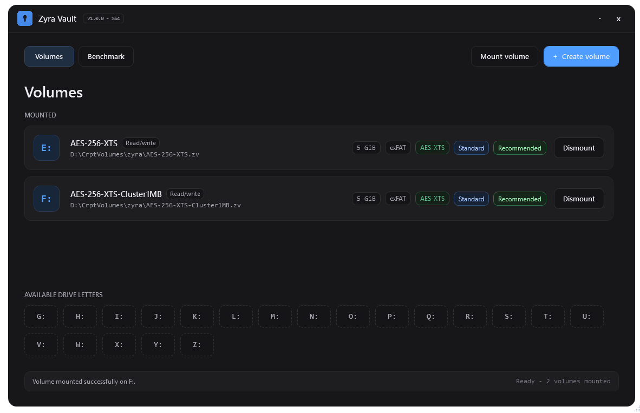Viewport: 640px width, 413px height.
Task: Choose drive letter I: tile
Action: (119, 317)
